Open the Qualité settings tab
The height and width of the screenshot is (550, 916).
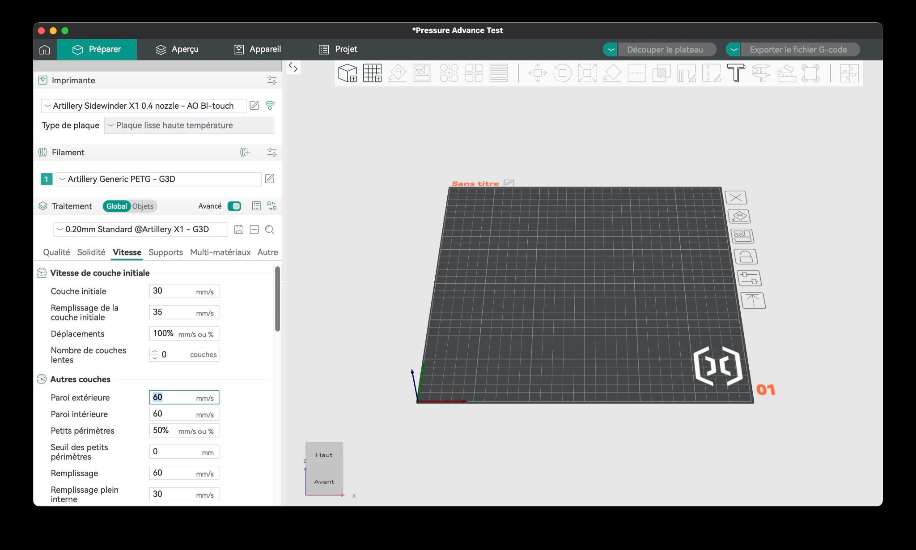(x=56, y=252)
